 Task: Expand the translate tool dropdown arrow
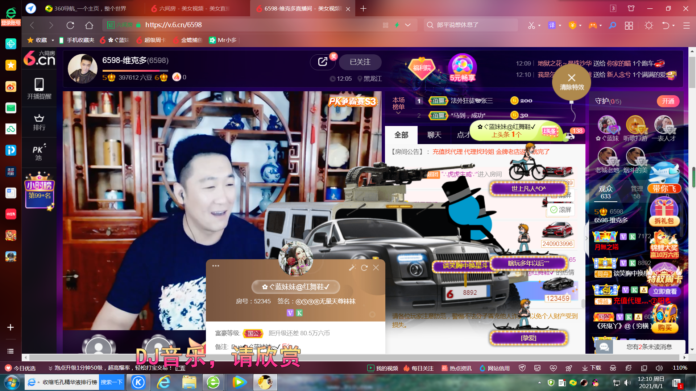pos(560,26)
